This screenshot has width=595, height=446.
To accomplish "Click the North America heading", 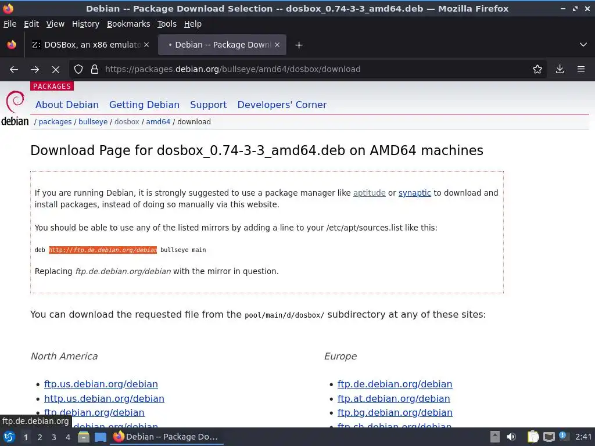I will (64, 356).
